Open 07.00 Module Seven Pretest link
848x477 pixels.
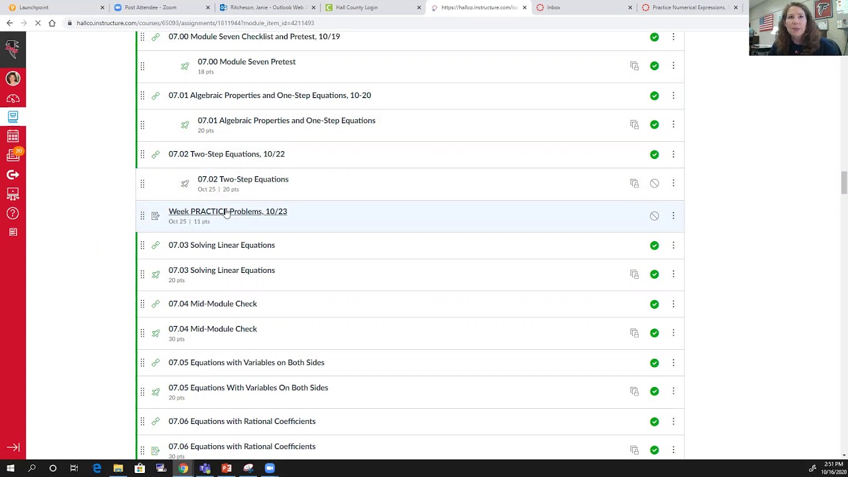(246, 62)
